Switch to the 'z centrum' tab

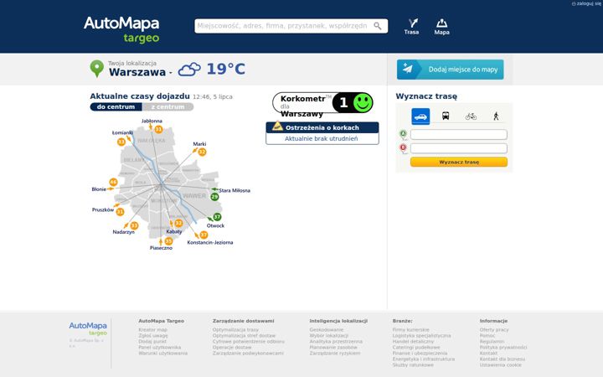tap(167, 107)
